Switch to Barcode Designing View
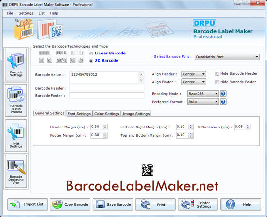Screen dimensions: 267x217 16,171
